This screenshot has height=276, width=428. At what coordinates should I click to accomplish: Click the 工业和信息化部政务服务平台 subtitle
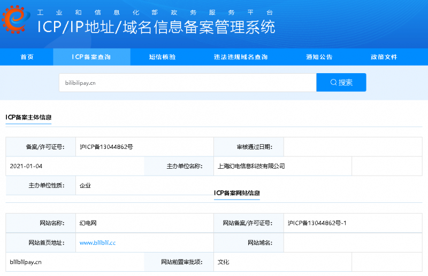click(x=155, y=12)
